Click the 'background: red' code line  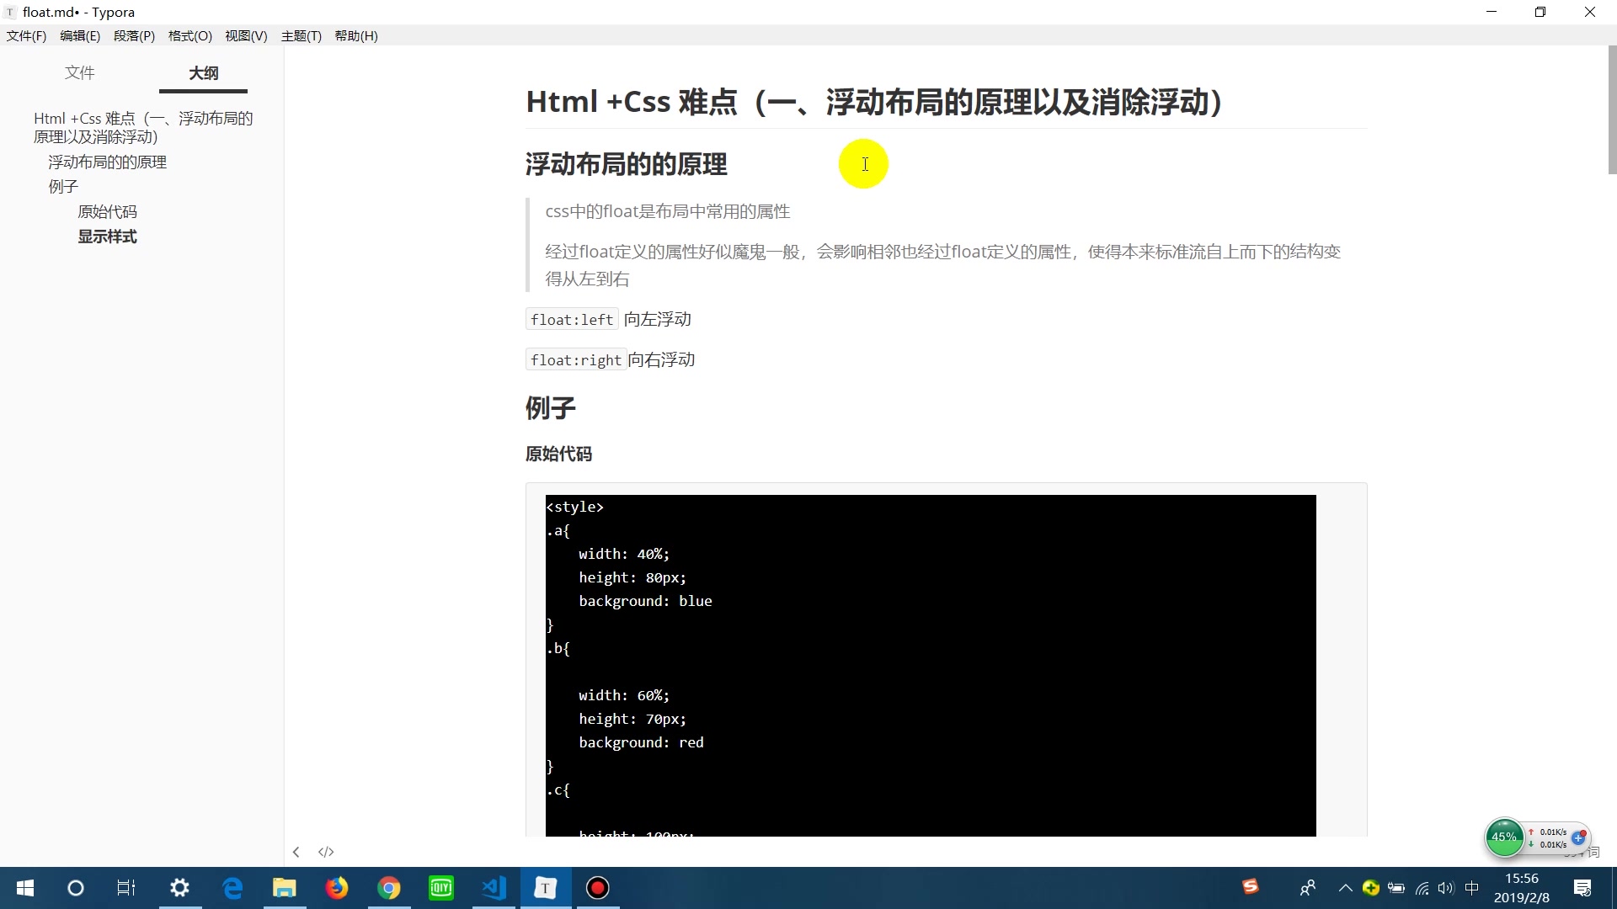point(641,742)
